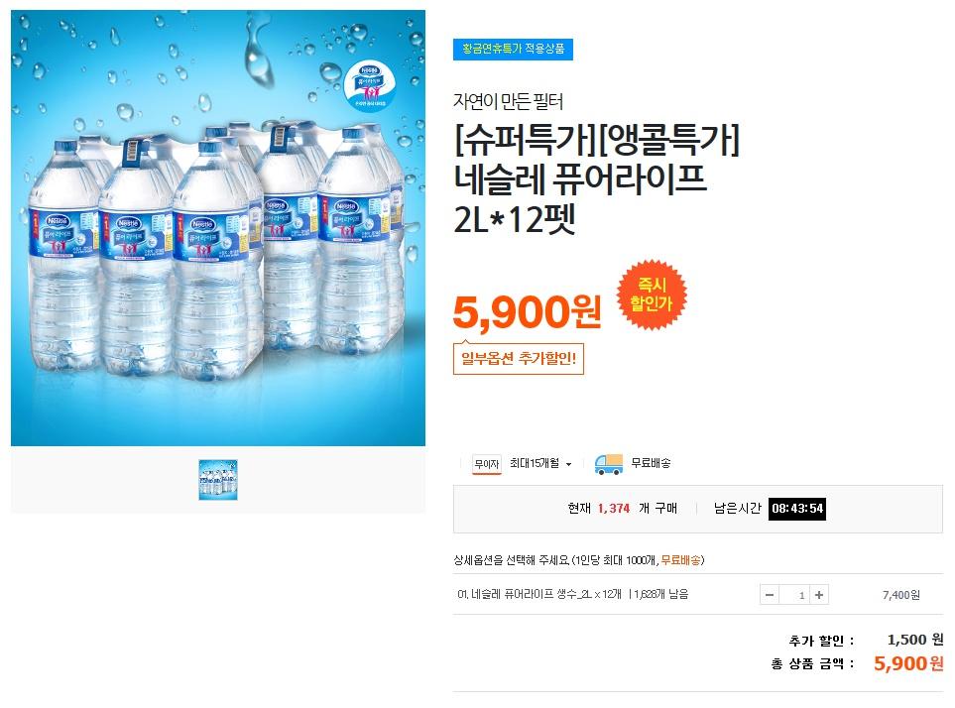Viewport: 955px width, 708px height.
Task: Select the small product thumbnail image
Action: coord(218,480)
